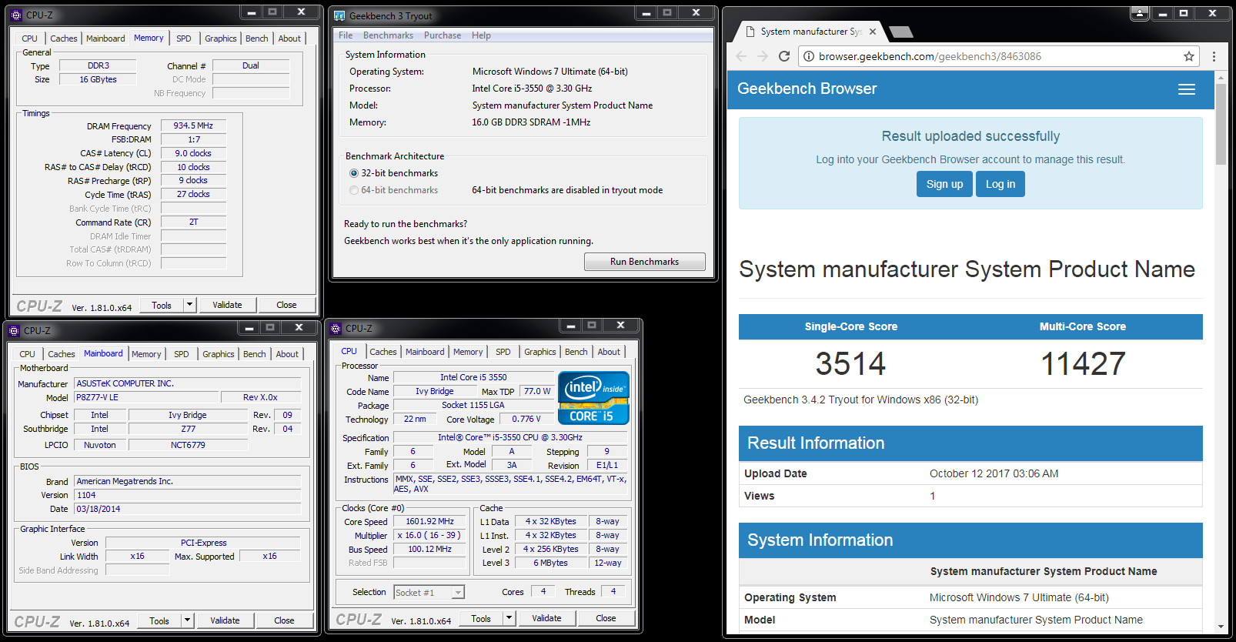The image size is (1236, 642).
Task: Click Geekbench Browser header title
Action: [807, 89]
